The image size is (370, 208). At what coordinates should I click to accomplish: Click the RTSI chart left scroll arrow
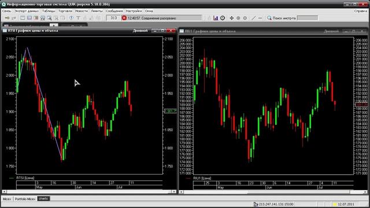click(x=4, y=192)
